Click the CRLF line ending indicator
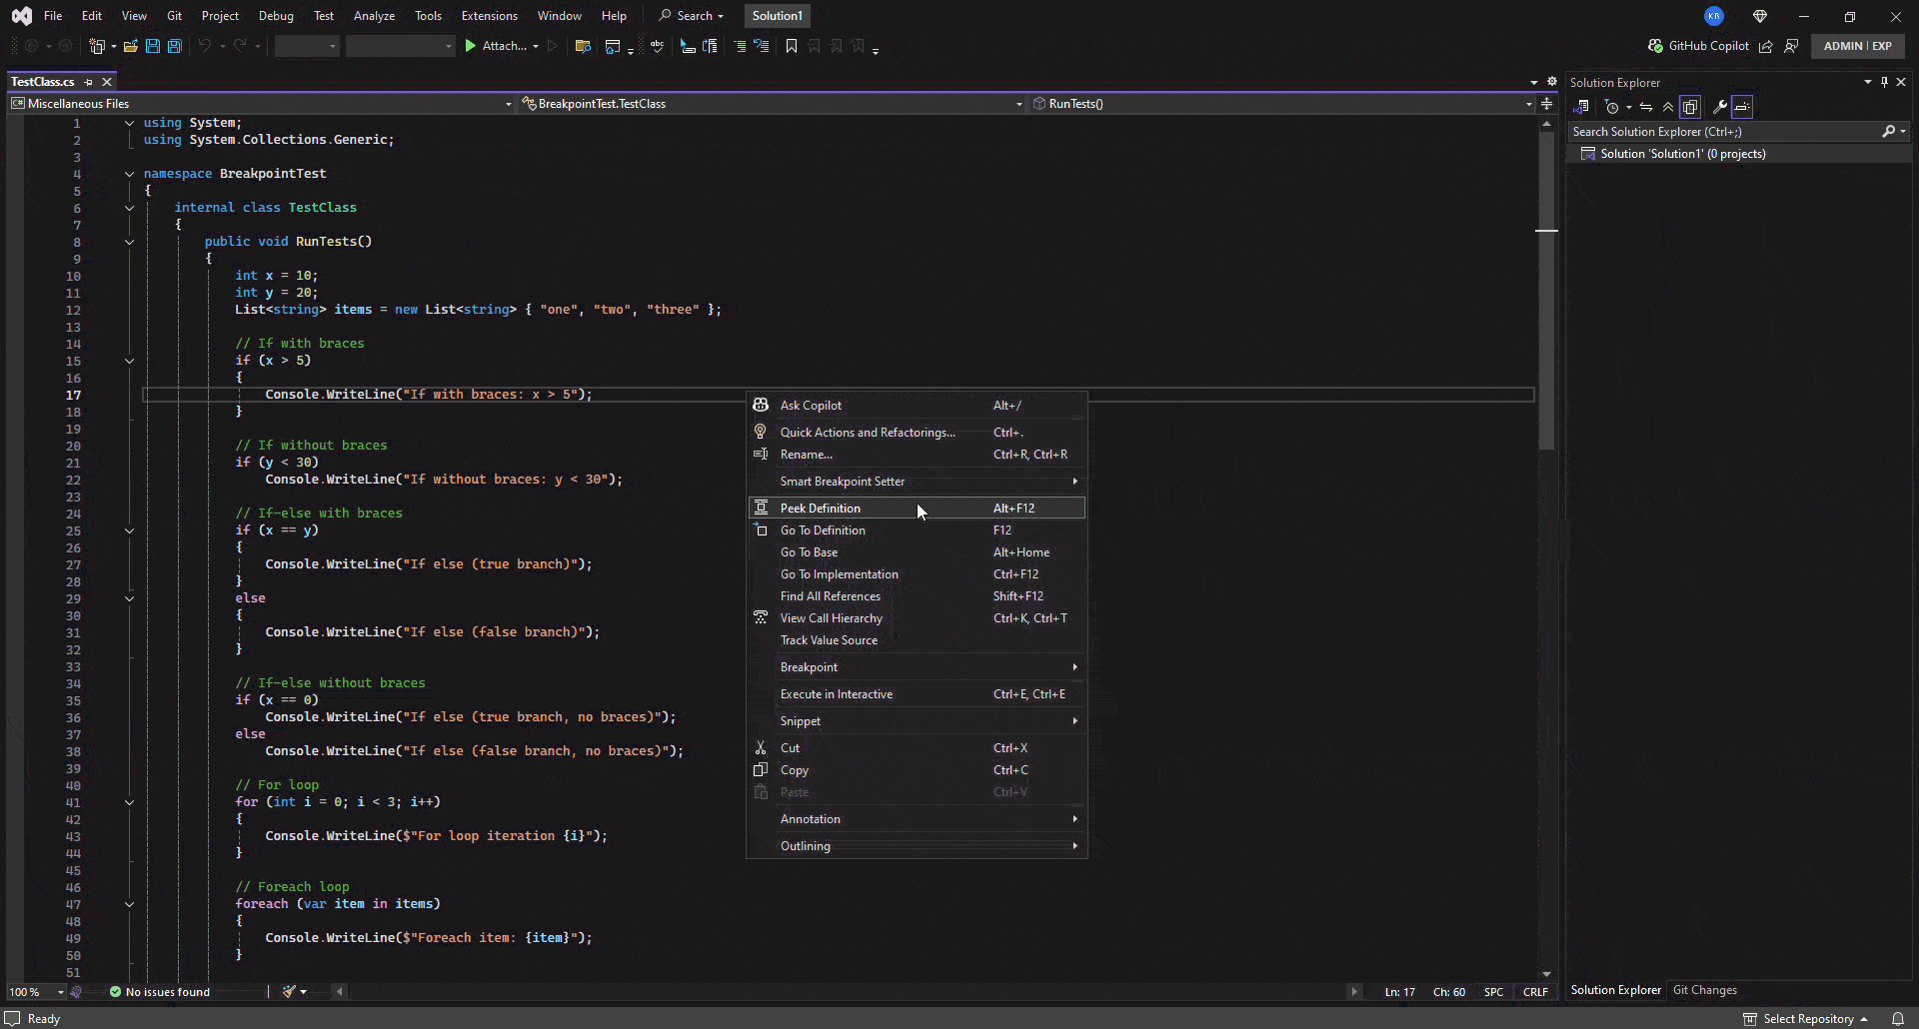1919x1029 pixels. (1535, 992)
